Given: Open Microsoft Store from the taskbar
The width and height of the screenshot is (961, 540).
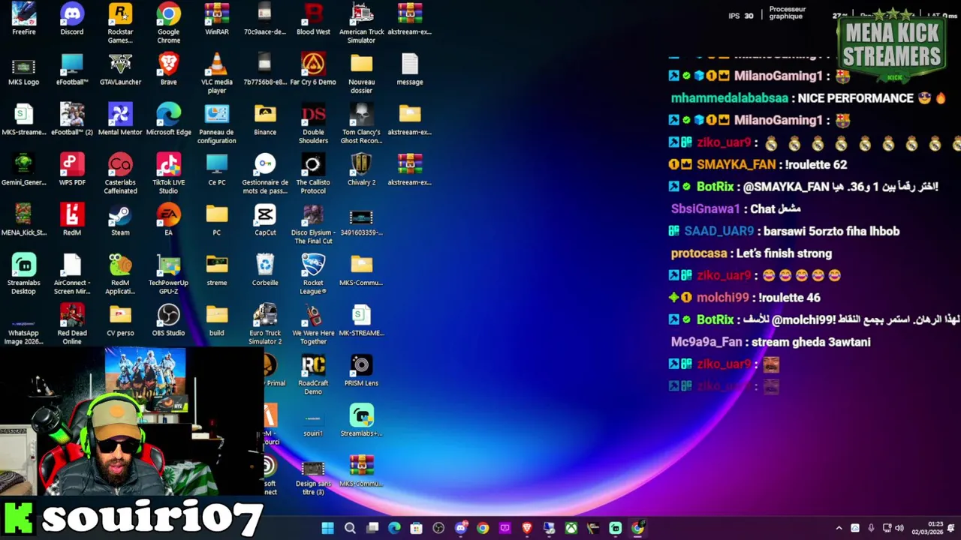Looking at the screenshot, I should [x=417, y=528].
